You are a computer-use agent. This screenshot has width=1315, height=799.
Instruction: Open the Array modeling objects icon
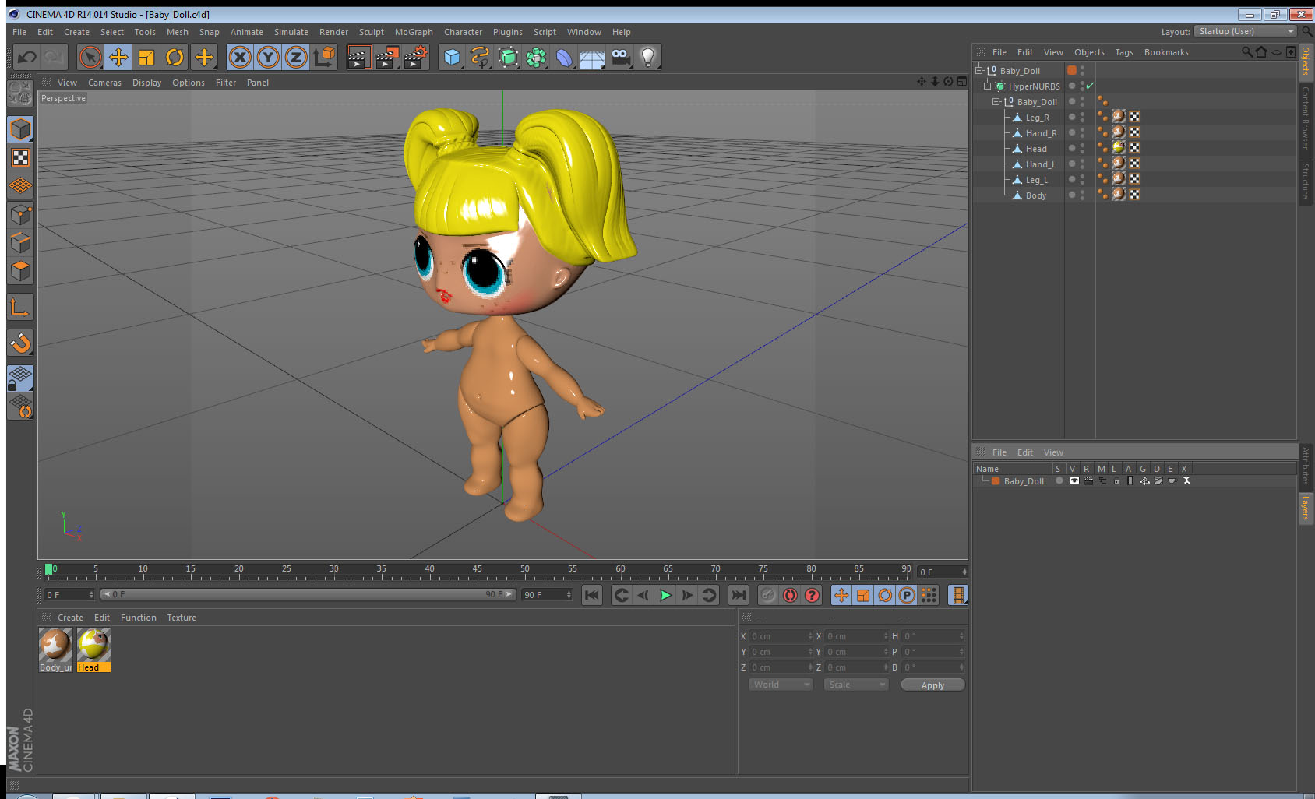pos(536,57)
